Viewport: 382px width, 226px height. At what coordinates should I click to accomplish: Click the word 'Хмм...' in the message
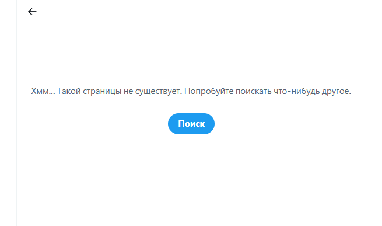point(43,91)
